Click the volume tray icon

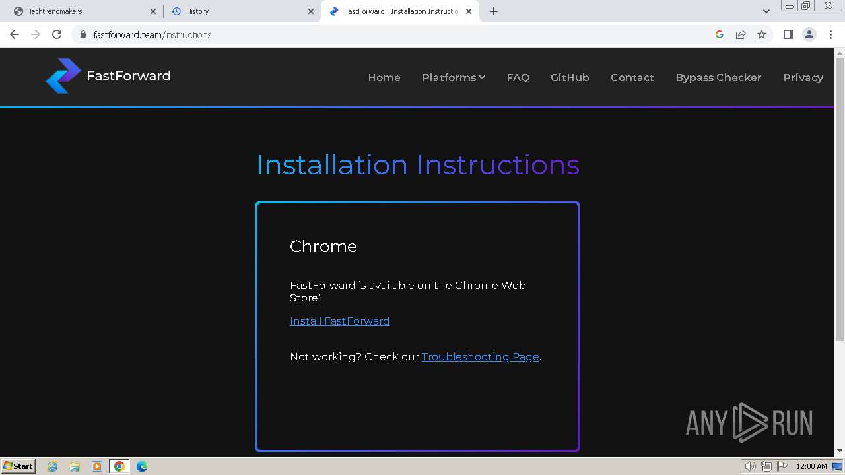tap(750, 466)
